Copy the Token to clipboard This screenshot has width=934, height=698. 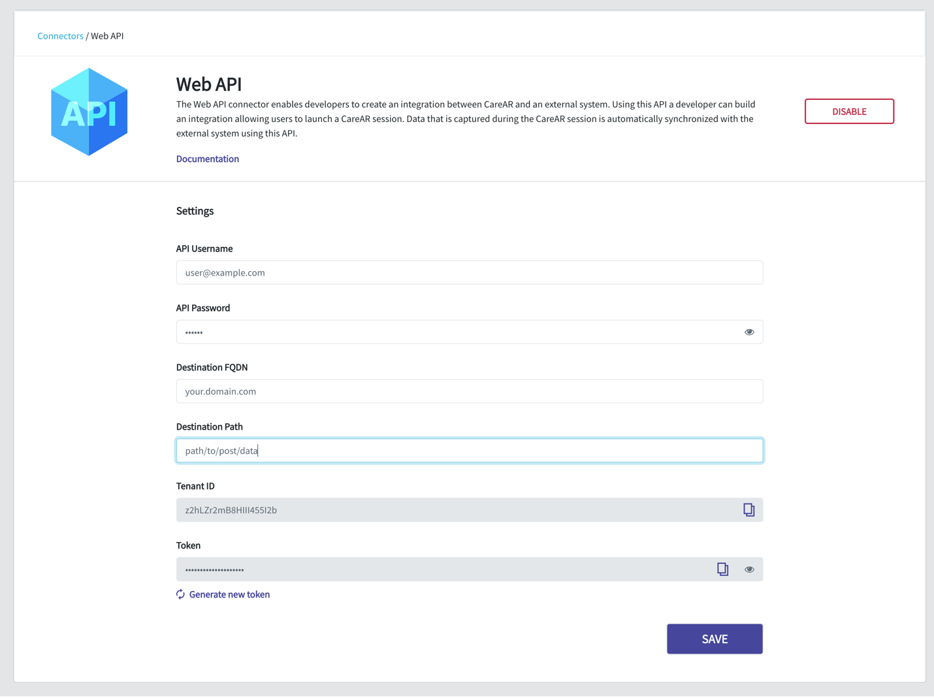pyautogui.click(x=722, y=569)
